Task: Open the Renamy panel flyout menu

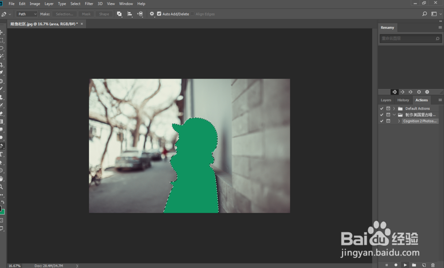Action: pyautogui.click(x=440, y=28)
